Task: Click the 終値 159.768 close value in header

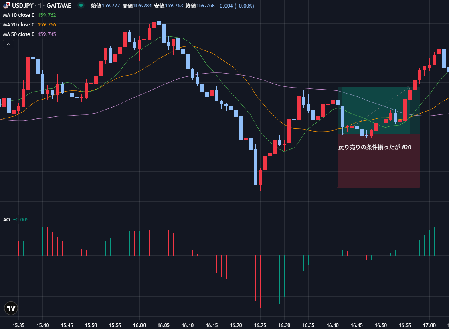Action: pyautogui.click(x=200, y=6)
